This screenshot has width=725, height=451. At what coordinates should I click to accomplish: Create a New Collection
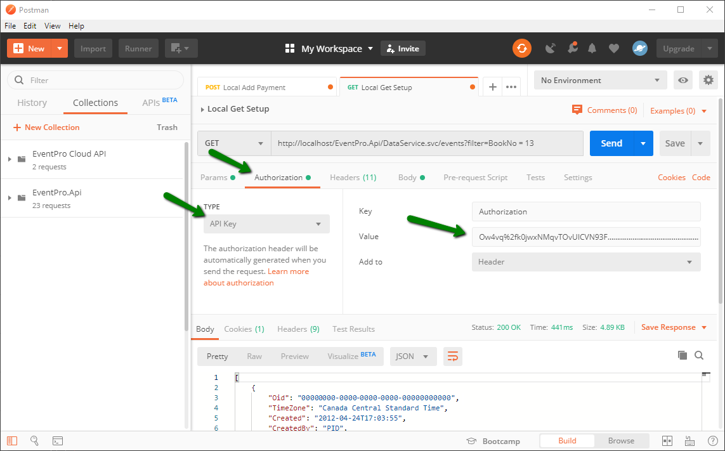tap(46, 127)
